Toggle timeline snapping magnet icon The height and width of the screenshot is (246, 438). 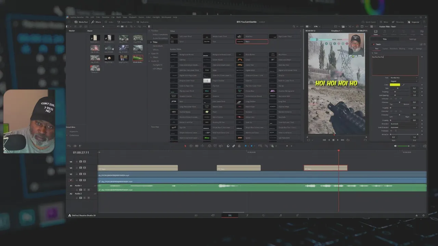pos(228,146)
